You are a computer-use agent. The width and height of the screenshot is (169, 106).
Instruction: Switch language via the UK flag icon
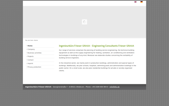coord(135,2)
